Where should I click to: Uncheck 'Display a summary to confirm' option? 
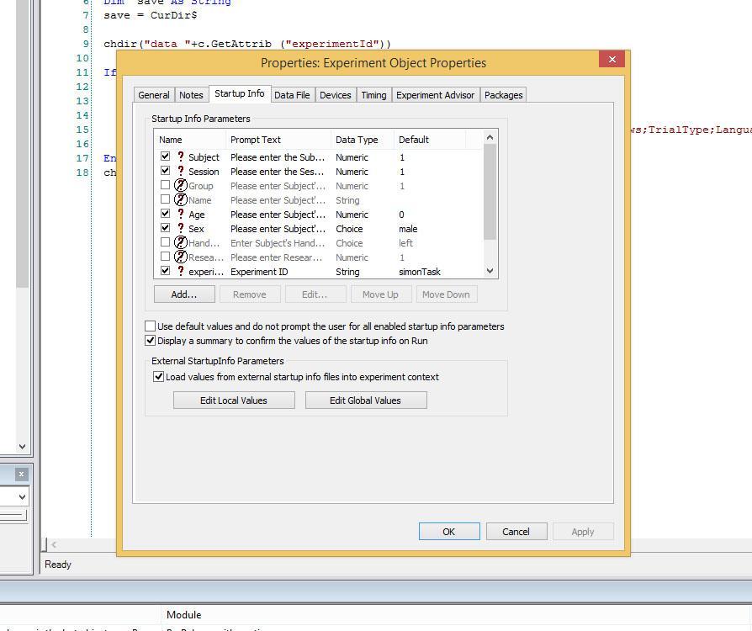click(150, 341)
